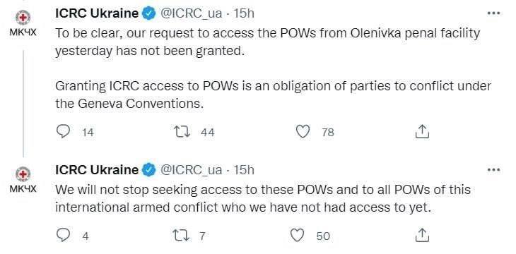Reply to the Olenivka access request tweet

(x=63, y=131)
